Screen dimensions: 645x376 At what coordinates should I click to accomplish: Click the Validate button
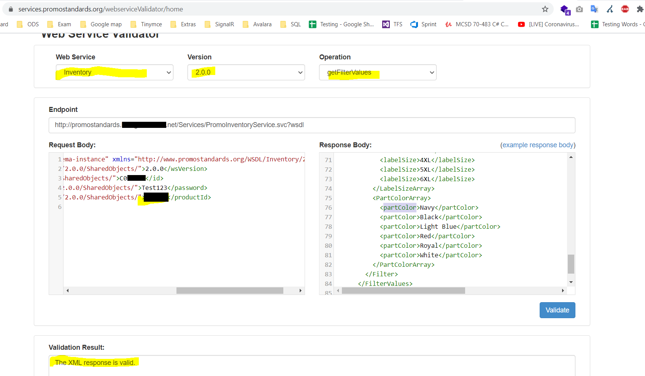coord(557,310)
